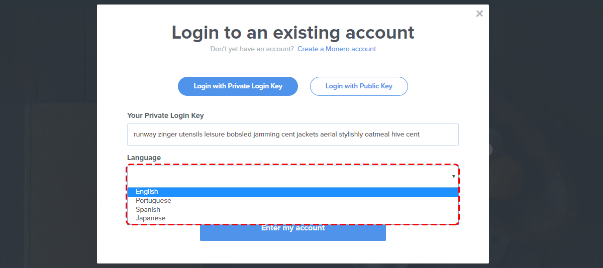Switch to Login with Public Key

(x=359, y=86)
